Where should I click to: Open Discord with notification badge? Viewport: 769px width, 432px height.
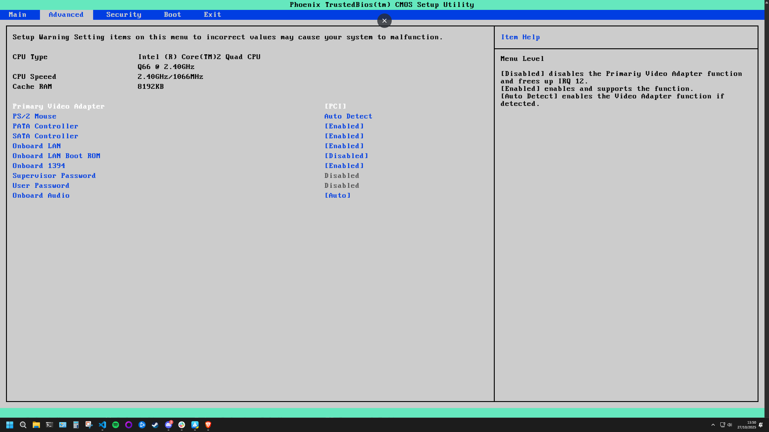click(169, 425)
